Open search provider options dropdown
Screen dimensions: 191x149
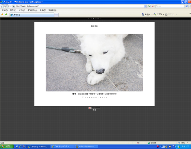pyautogui.click(x=189, y=6)
